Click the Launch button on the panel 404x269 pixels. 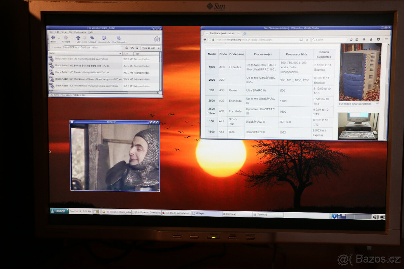click(x=59, y=211)
